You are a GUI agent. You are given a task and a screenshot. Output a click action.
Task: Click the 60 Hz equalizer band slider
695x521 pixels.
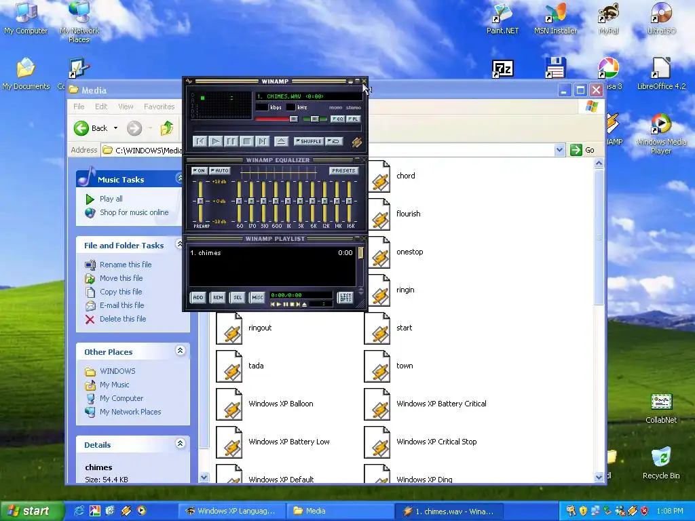240,201
